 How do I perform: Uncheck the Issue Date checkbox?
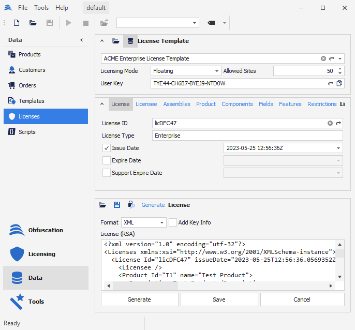(x=107, y=148)
